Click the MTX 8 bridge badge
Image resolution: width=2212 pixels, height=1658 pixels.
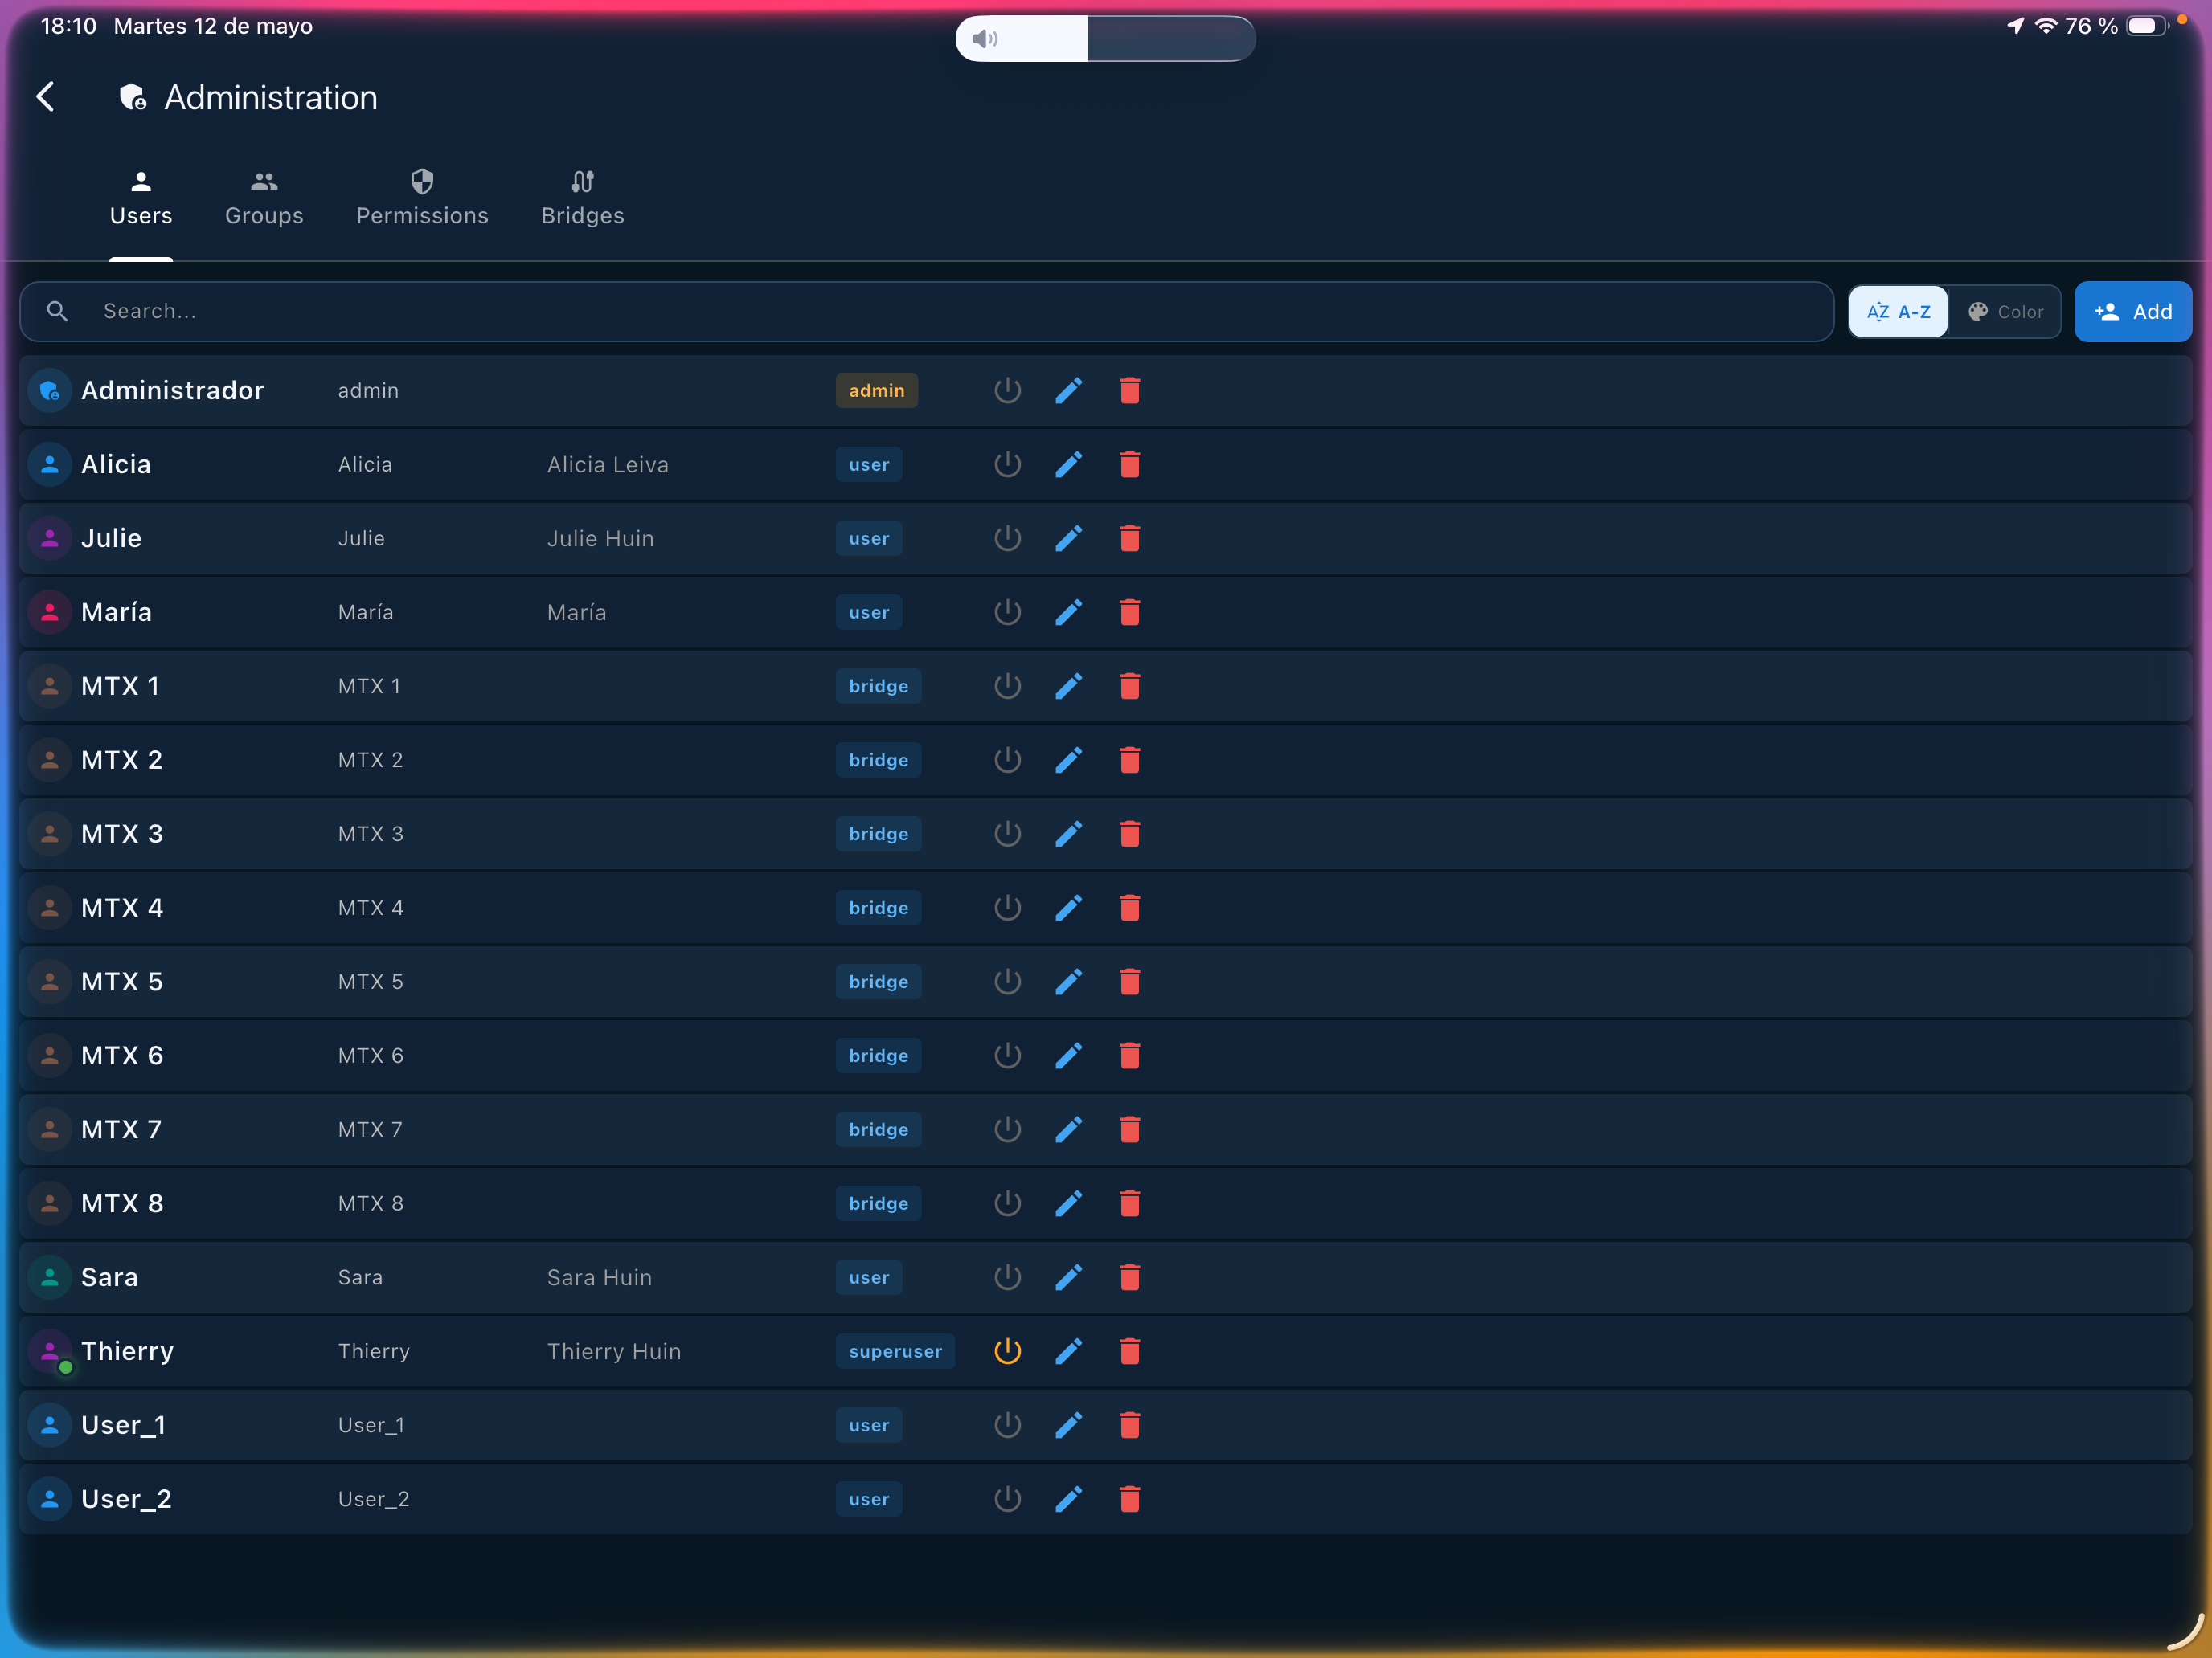(x=878, y=1204)
